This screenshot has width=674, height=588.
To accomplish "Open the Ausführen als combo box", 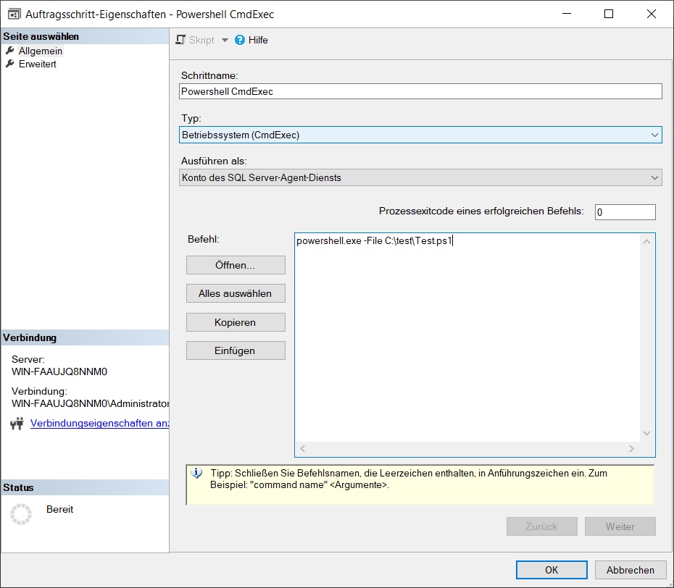I will [x=420, y=178].
